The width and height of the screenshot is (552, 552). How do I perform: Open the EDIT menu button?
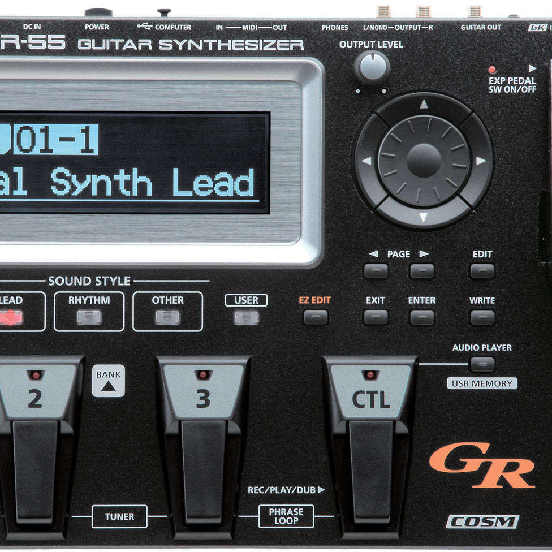[x=482, y=271]
